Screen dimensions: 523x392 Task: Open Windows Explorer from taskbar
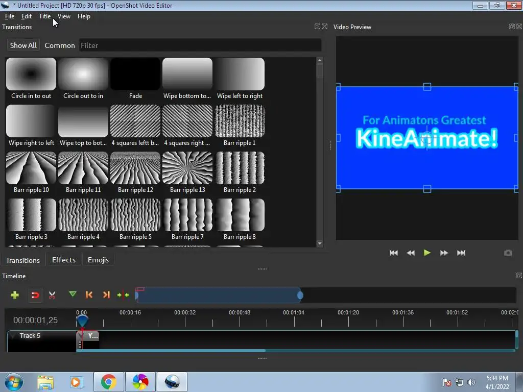coord(45,382)
